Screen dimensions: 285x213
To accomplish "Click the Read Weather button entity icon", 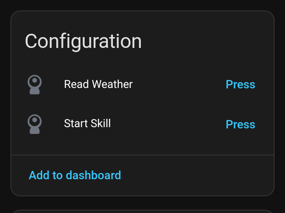I will [35, 85].
